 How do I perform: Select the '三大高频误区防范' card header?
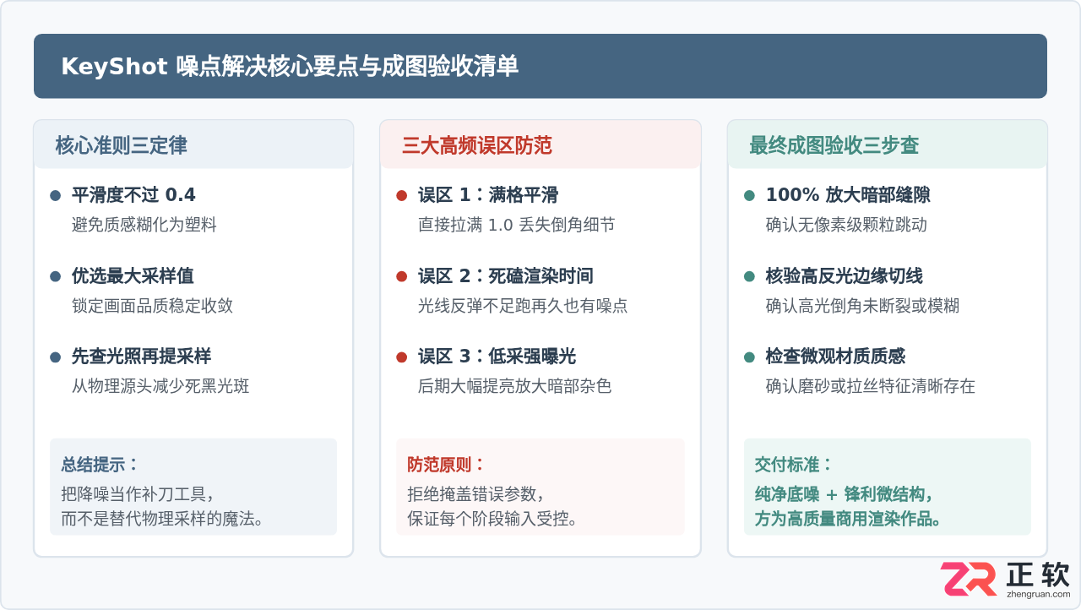pos(540,144)
